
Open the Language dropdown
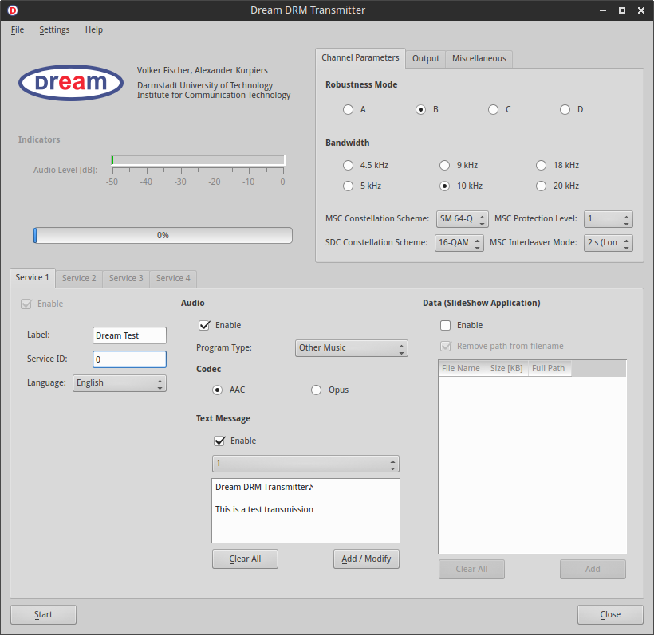click(119, 383)
